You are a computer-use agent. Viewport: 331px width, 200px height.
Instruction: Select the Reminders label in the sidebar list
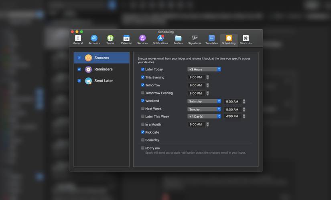tap(104, 69)
